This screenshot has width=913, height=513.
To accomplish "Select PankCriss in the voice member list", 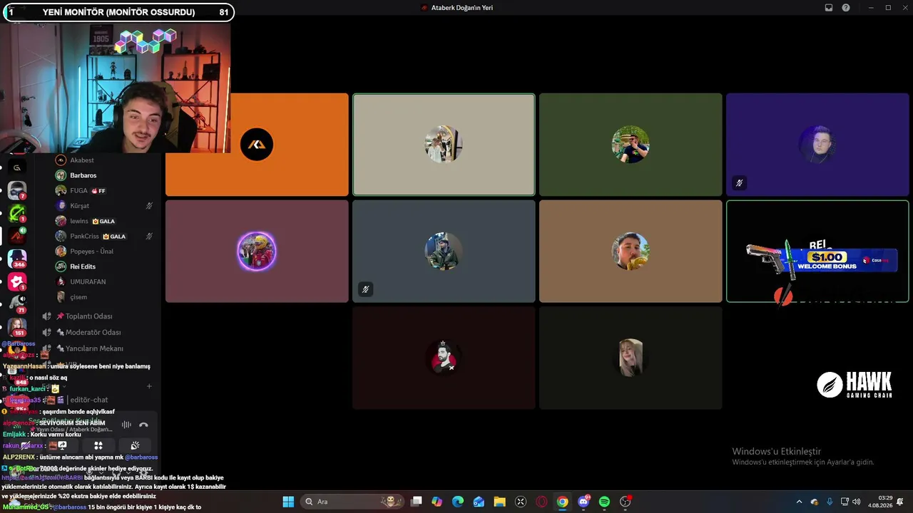I will point(104,236).
